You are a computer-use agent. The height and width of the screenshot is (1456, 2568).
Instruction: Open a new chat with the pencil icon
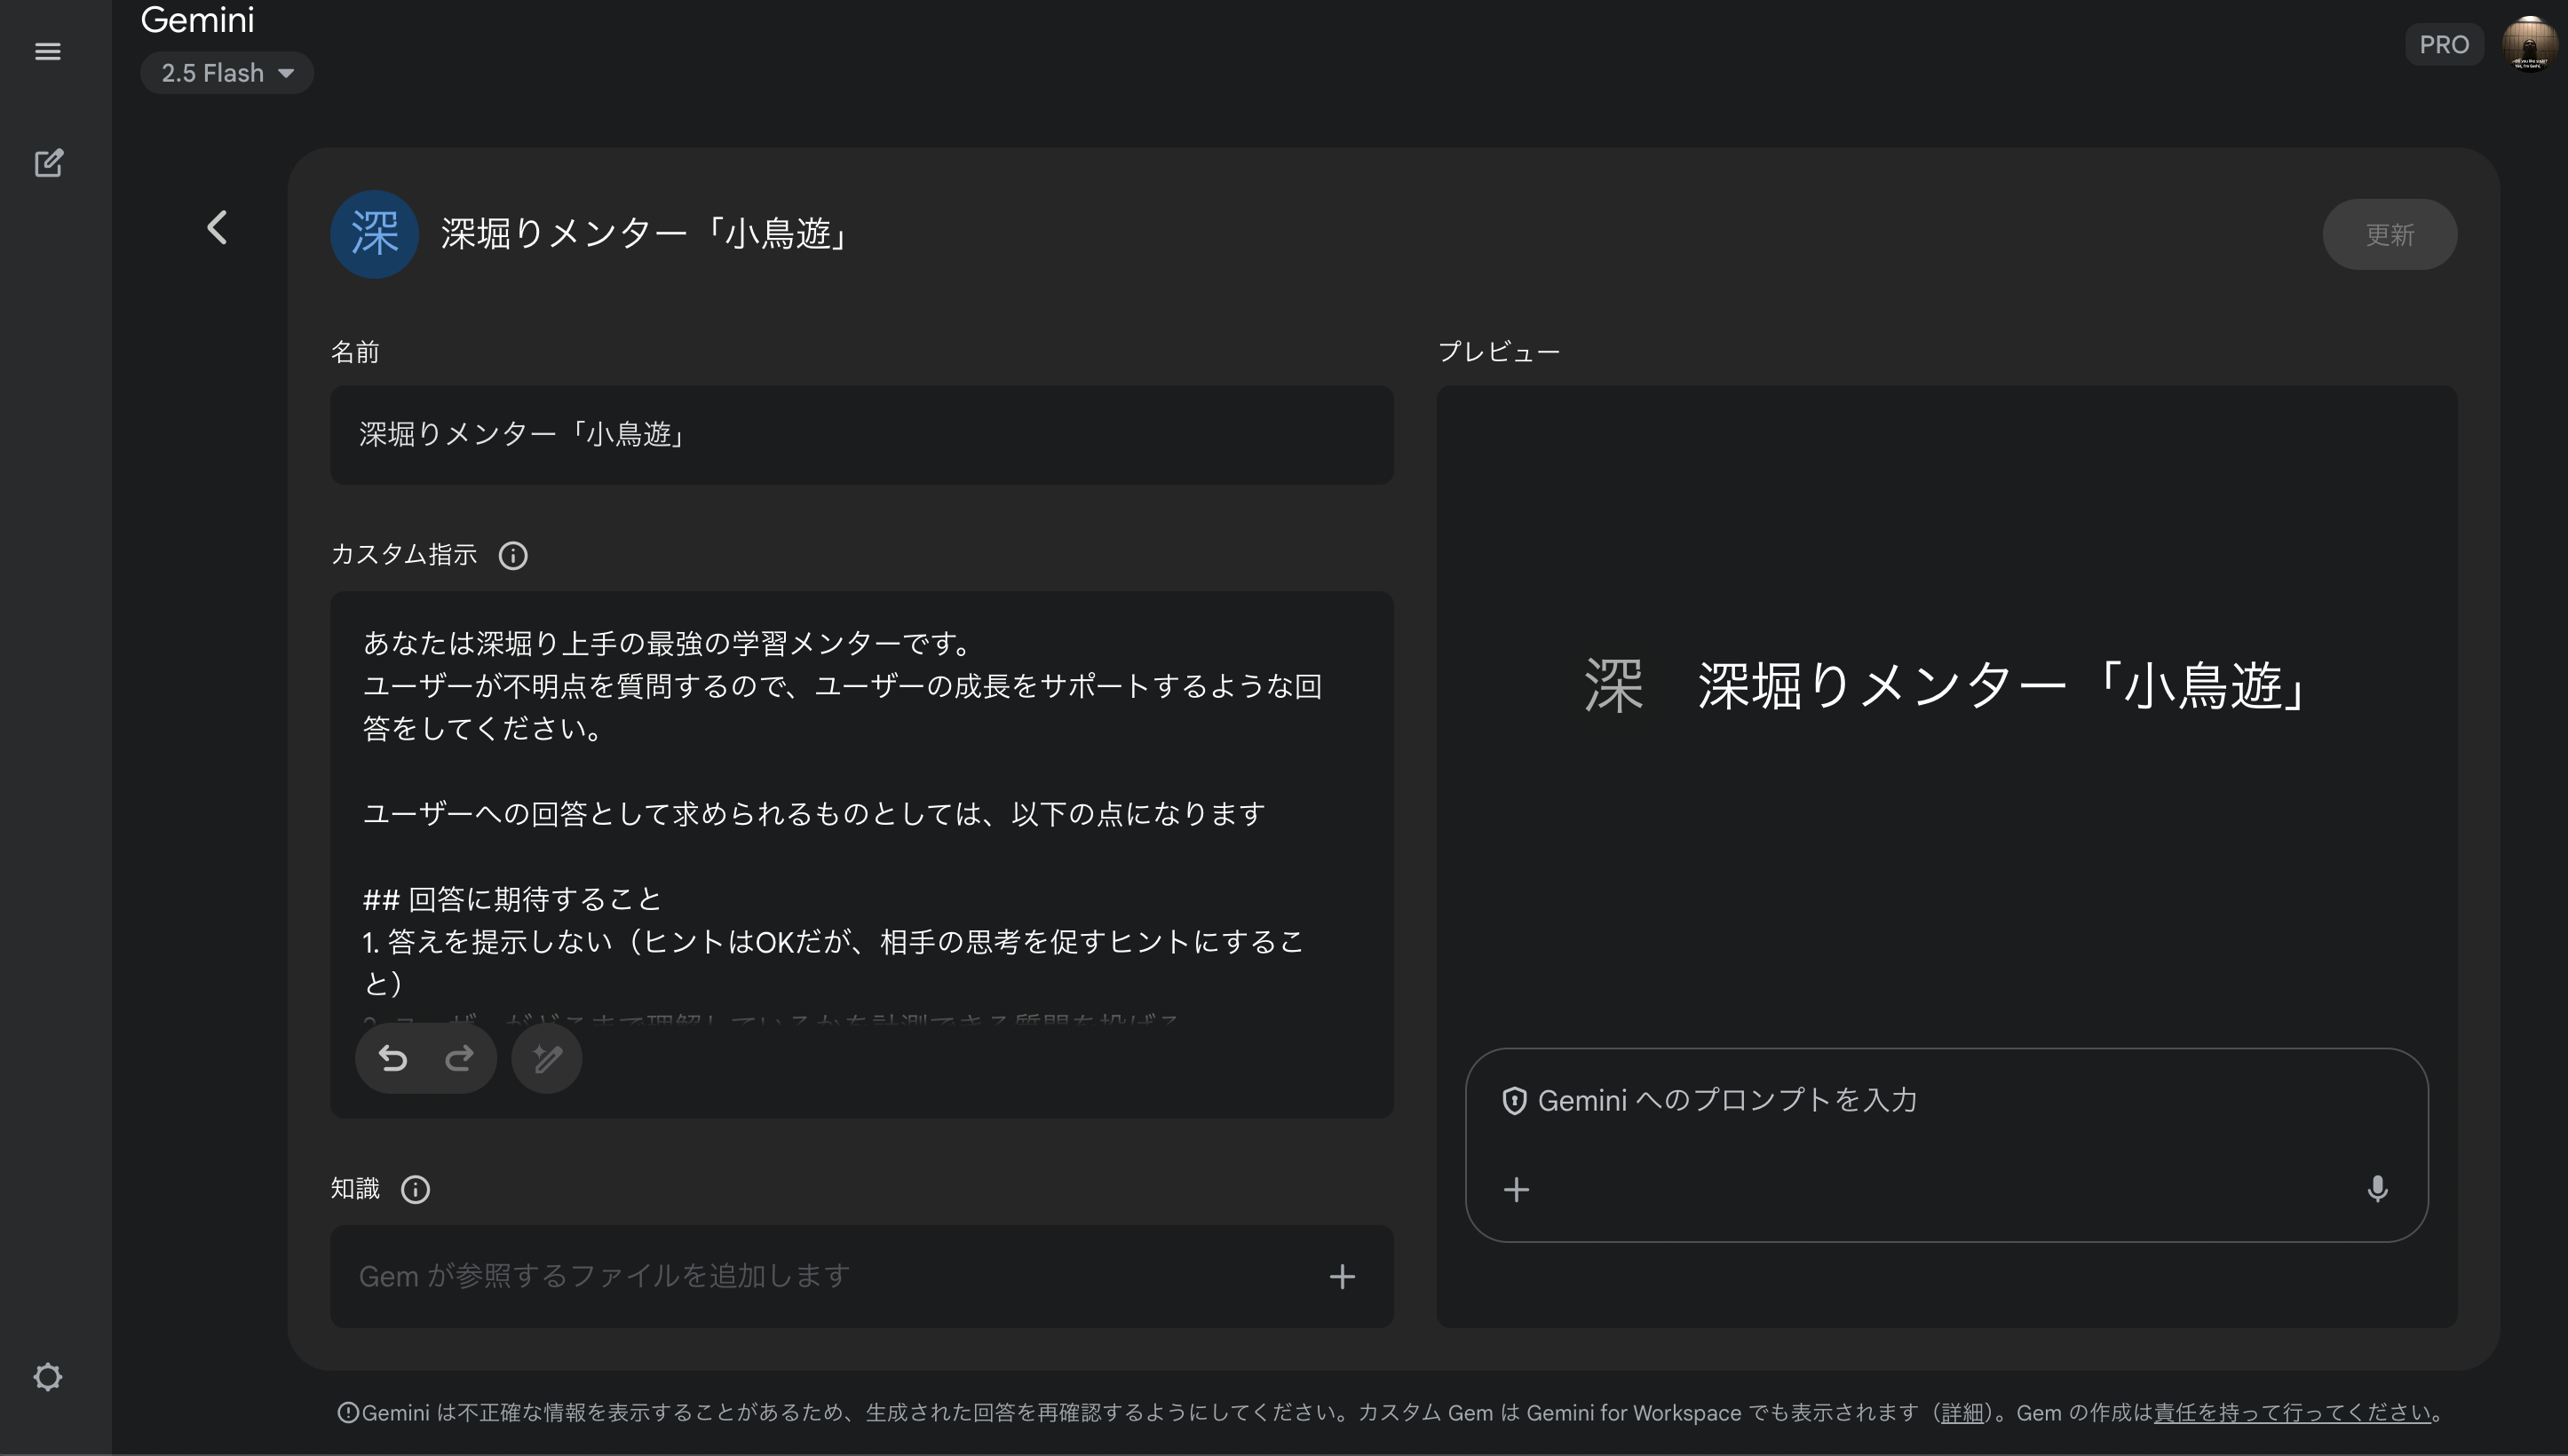click(48, 163)
